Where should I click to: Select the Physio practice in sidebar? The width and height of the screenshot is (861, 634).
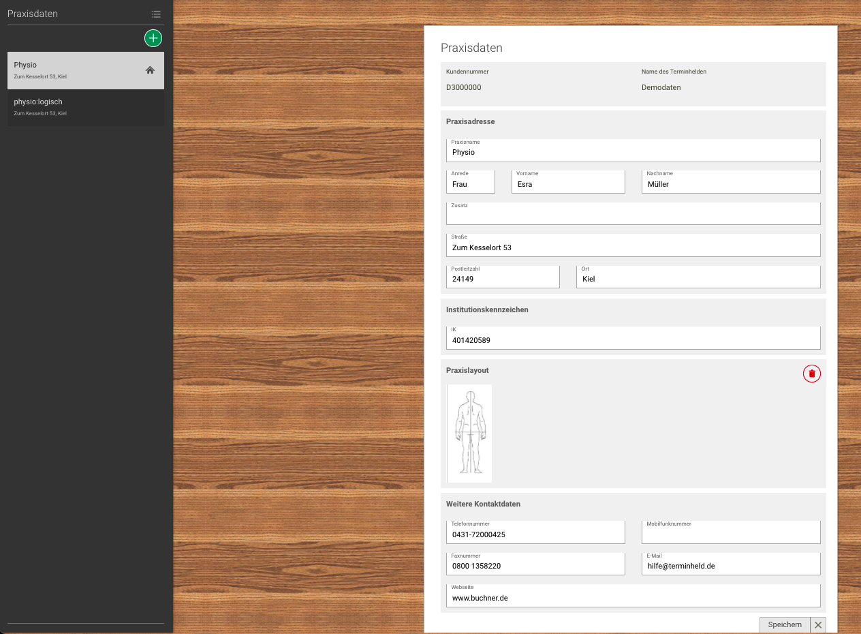tap(75, 70)
